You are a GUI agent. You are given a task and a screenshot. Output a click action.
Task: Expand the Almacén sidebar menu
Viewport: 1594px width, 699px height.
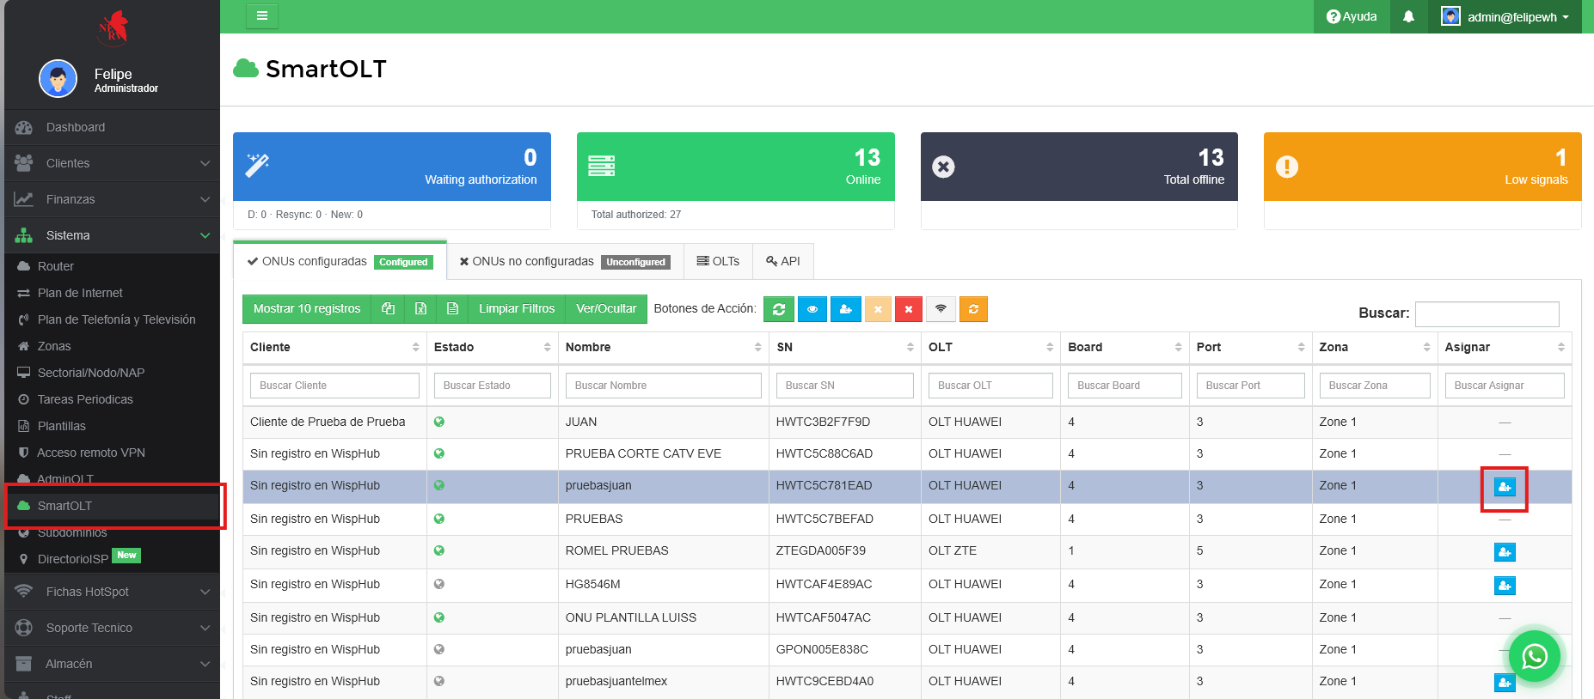click(112, 664)
